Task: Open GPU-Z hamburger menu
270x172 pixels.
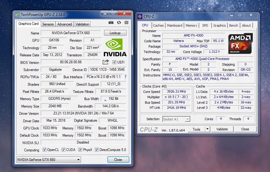Action: (126, 22)
